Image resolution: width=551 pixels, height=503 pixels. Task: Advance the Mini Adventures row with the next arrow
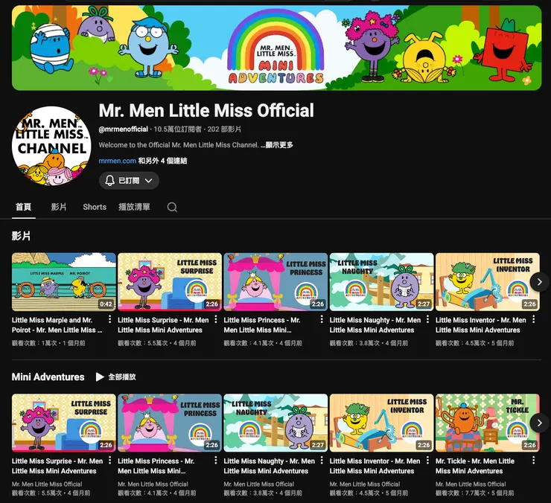(539, 423)
